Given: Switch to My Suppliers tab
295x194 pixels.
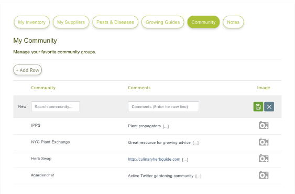Looking at the screenshot, I should tap(71, 22).
